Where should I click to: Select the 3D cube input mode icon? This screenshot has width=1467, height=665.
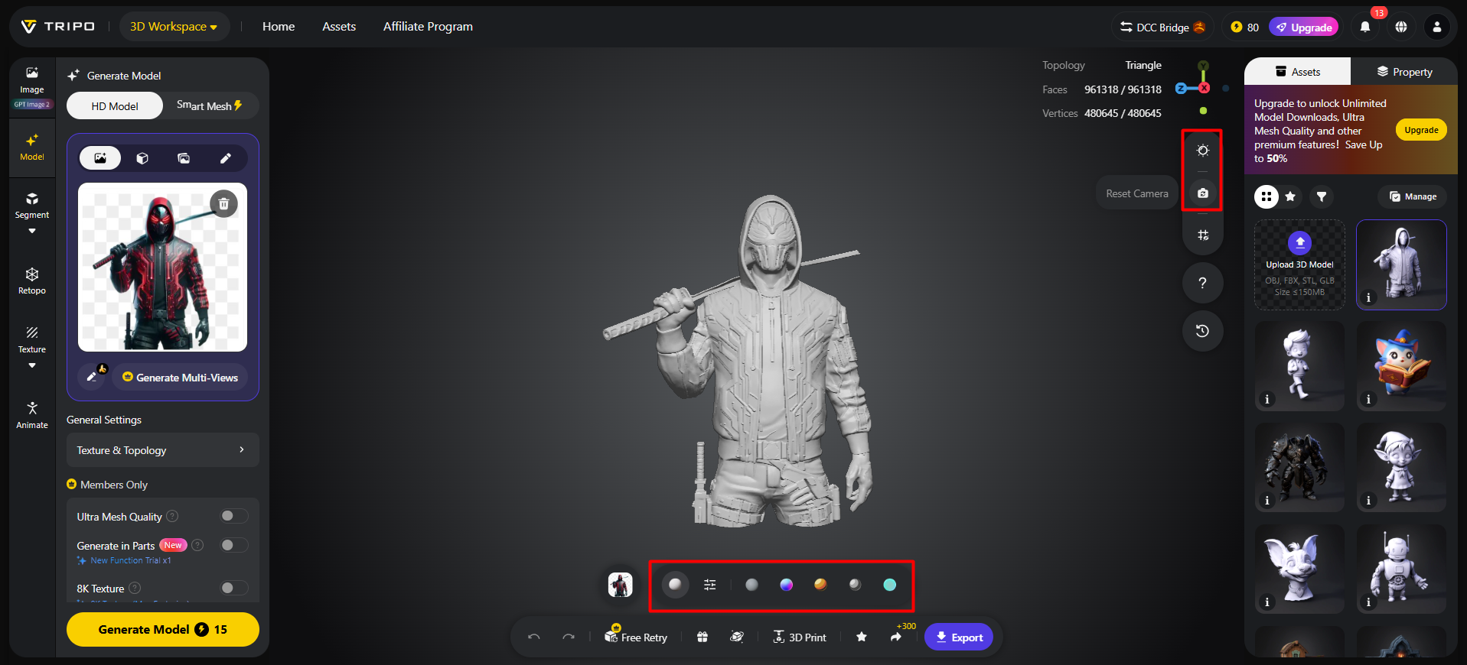(142, 158)
